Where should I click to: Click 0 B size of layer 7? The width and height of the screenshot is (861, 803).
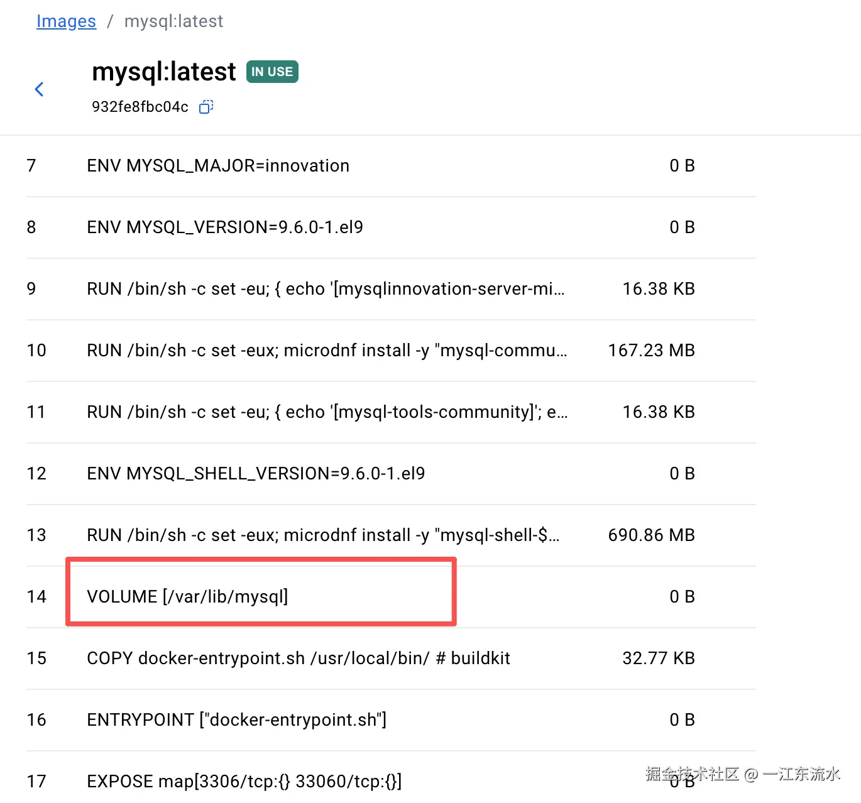(682, 166)
